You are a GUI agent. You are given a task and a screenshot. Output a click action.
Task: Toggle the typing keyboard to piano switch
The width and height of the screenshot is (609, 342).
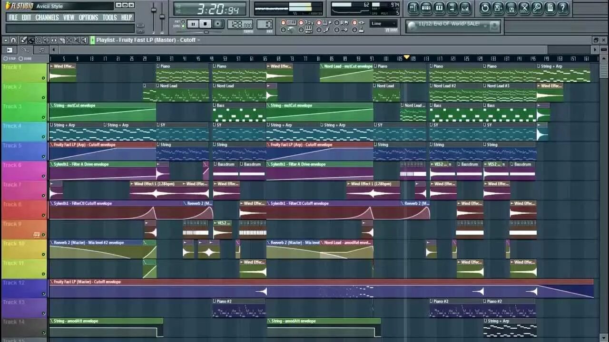[283, 22]
